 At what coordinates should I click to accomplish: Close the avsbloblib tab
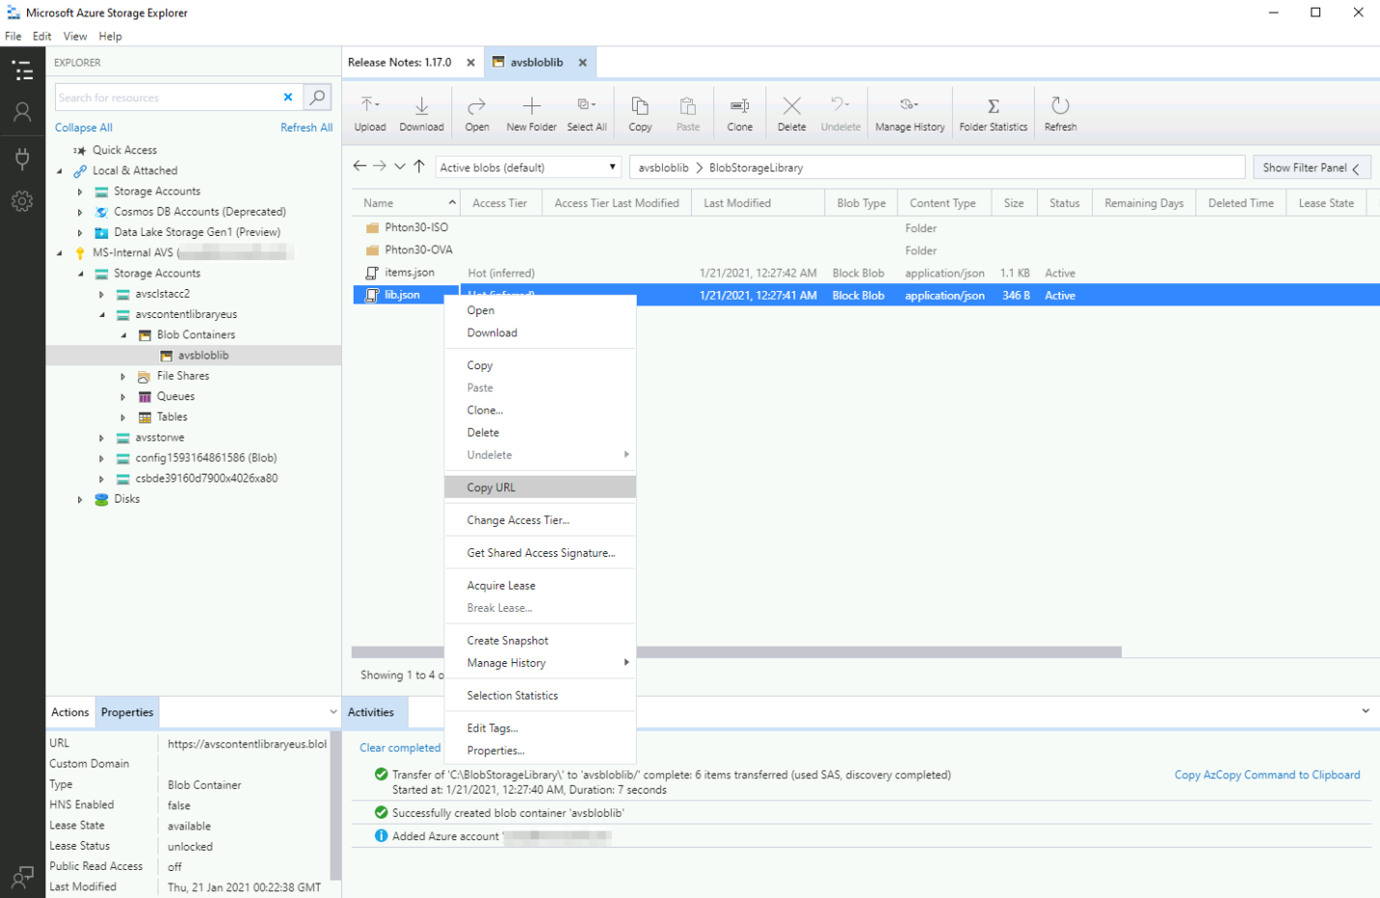coord(583,63)
